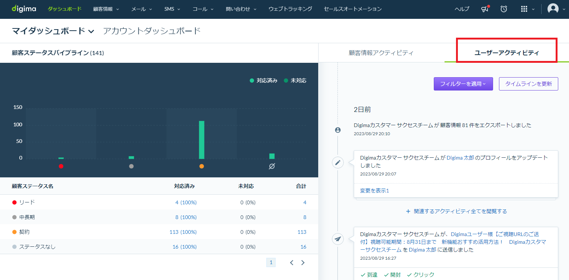Click the tall 契約 bar in chart

point(202,140)
